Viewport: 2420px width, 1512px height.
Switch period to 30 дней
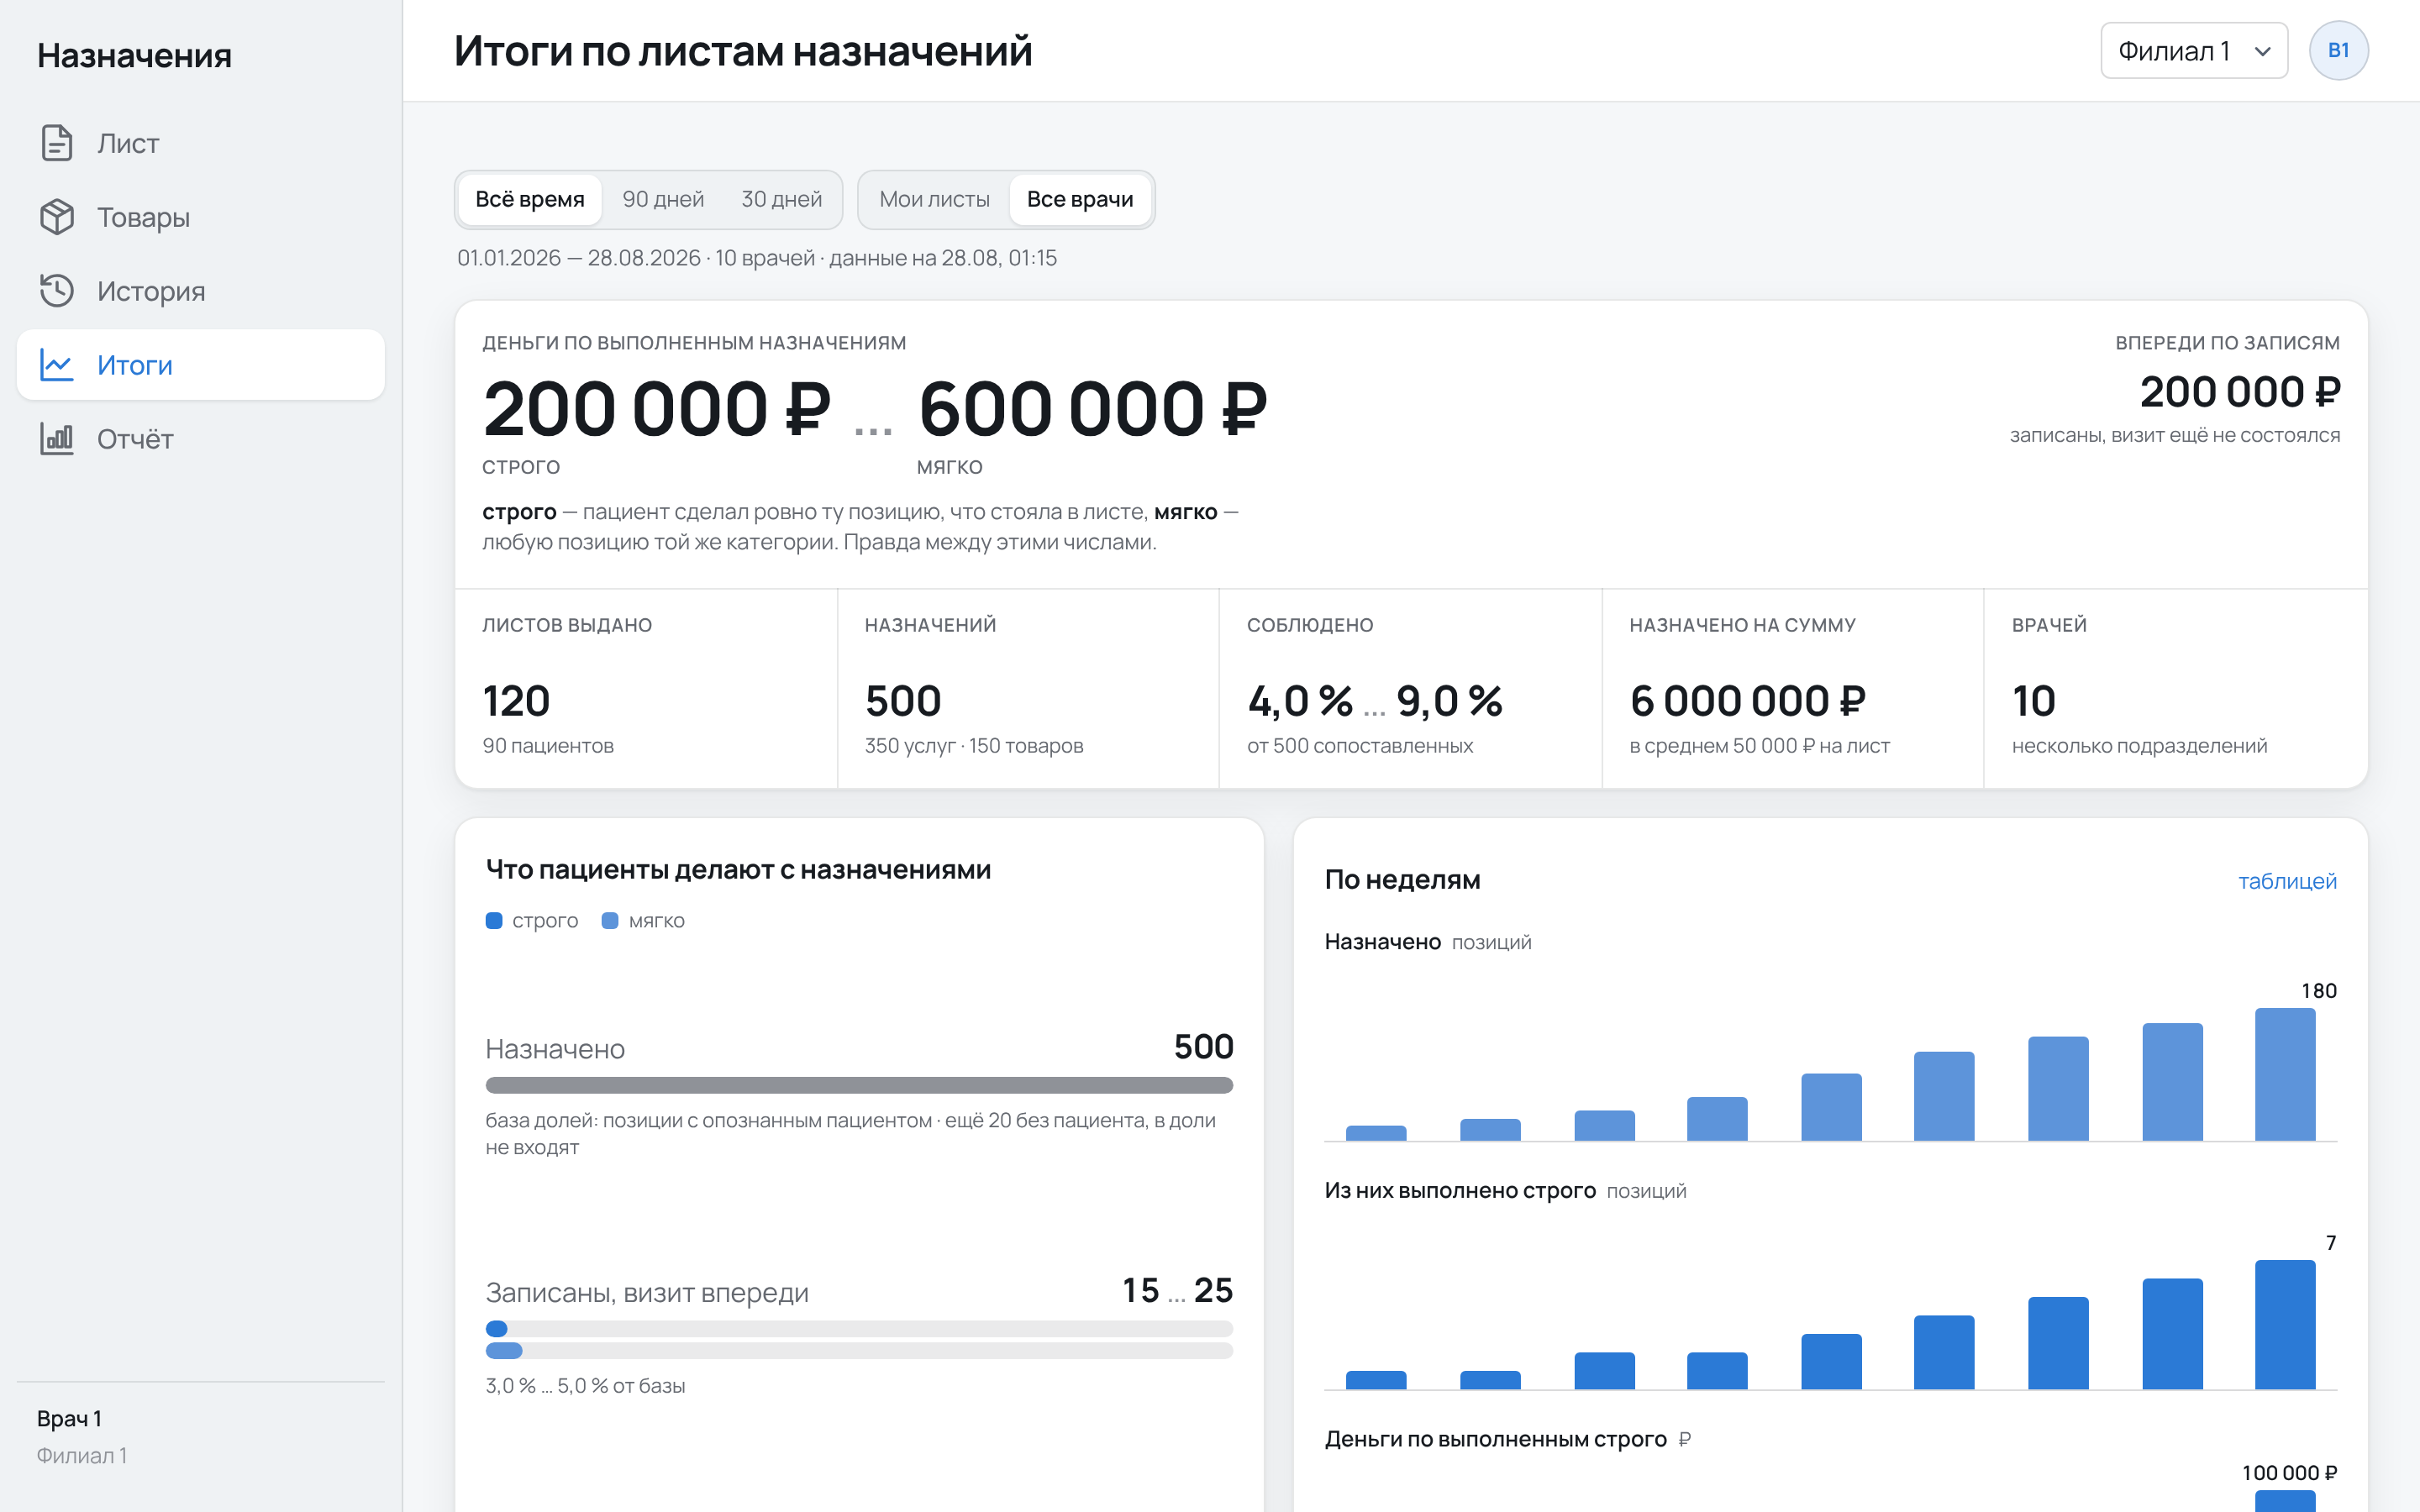(782, 199)
